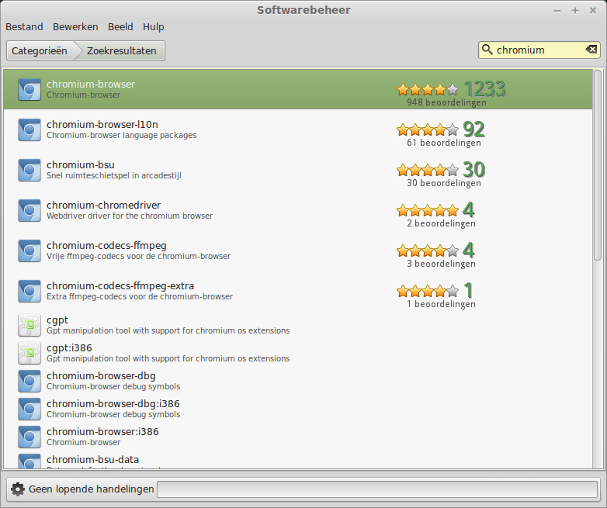Click the chromium-browser-l10n package icon
607x508 pixels.
(29, 130)
